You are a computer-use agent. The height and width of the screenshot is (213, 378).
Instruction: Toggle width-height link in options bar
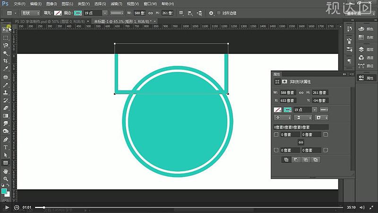pos(150,13)
